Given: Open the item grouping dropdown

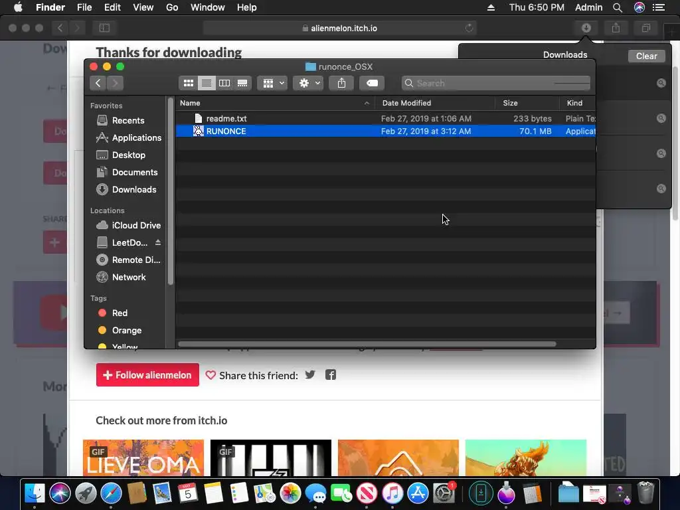Looking at the screenshot, I should 273,83.
